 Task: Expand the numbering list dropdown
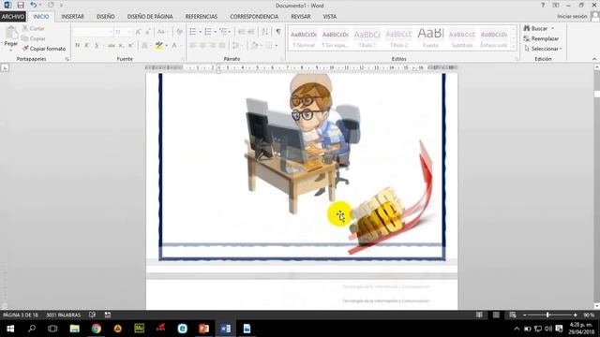[215, 32]
